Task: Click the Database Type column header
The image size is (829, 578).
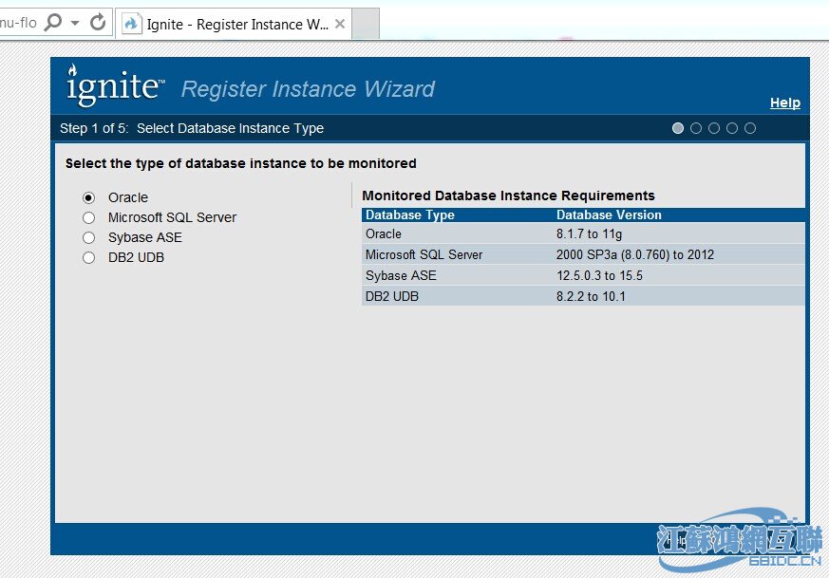Action: click(409, 215)
